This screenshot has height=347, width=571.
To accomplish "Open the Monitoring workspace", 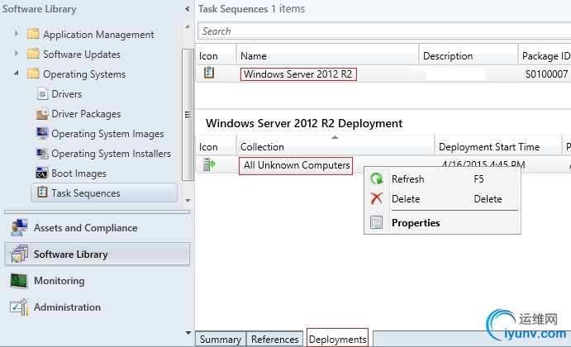I will (x=98, y=281).
